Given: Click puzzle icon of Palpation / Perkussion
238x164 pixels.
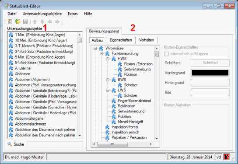Looking at the screenshot, I should click(108, 137).
